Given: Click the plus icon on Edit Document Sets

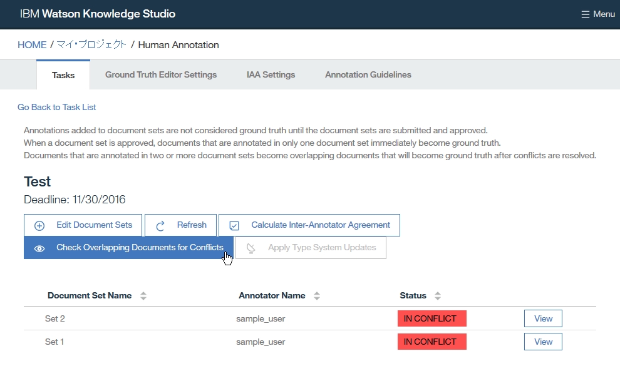Looking at the screenshot, I should coord(39,225).
